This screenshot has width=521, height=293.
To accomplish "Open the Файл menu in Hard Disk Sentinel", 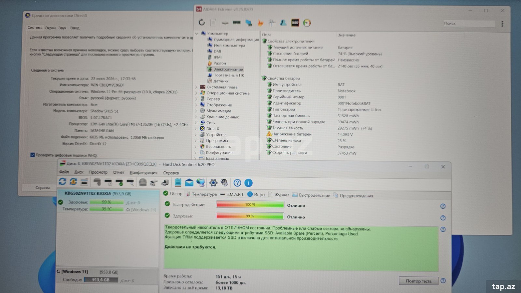I will click(x=64, y=172).
